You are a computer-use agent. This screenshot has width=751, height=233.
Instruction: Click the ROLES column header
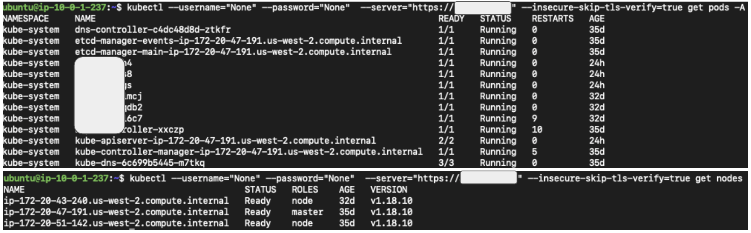[x=305, y=190]
